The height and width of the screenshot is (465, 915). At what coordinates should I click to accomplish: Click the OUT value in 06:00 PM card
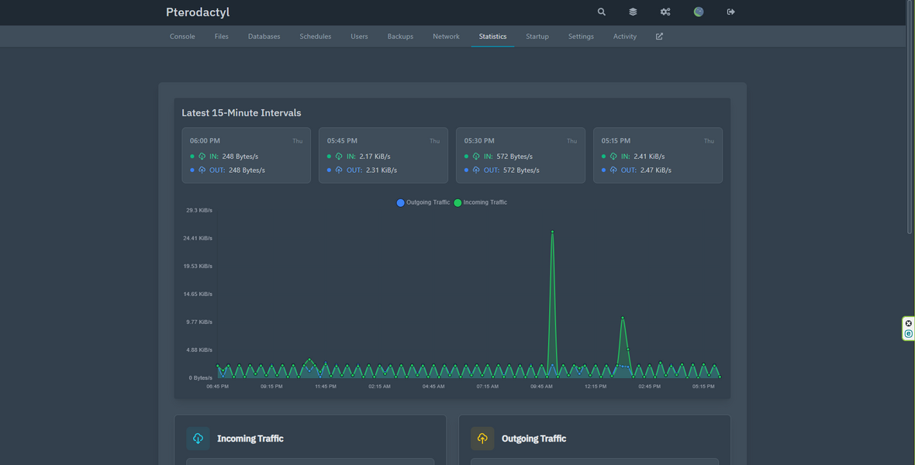coord(247,170)
